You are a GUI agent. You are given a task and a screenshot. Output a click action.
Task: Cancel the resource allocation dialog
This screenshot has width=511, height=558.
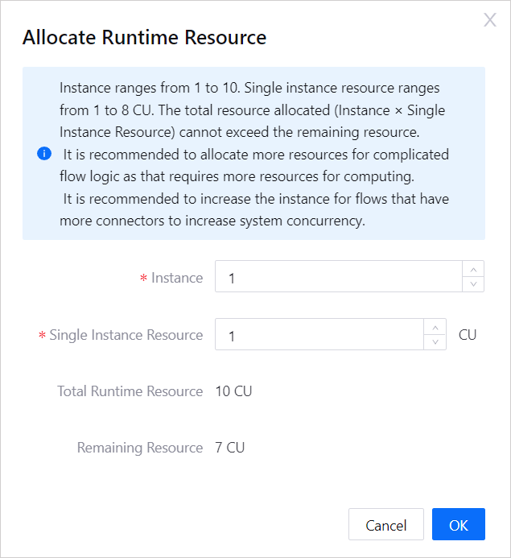pyautogui.click(x=385, y=525)
